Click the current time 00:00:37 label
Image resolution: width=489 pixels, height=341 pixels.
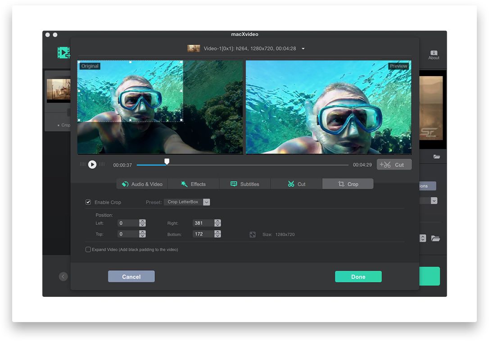pos(122,165)
